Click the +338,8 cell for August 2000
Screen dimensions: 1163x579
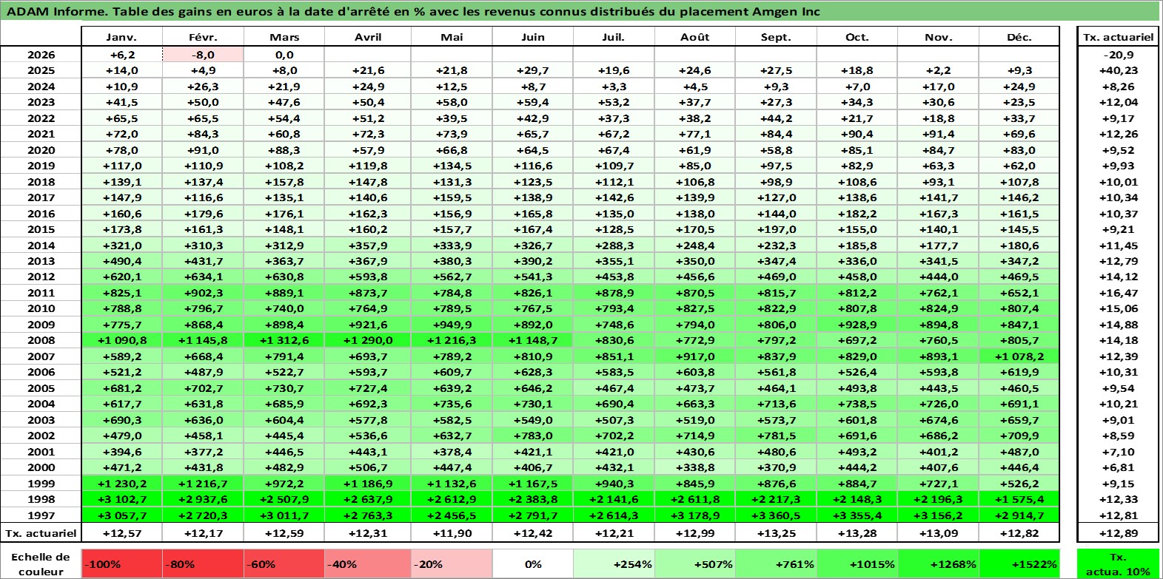pyautogui.click(x=695, y=467)
